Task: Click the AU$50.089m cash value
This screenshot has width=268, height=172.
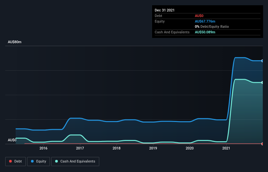Action: tap(205, 32)
